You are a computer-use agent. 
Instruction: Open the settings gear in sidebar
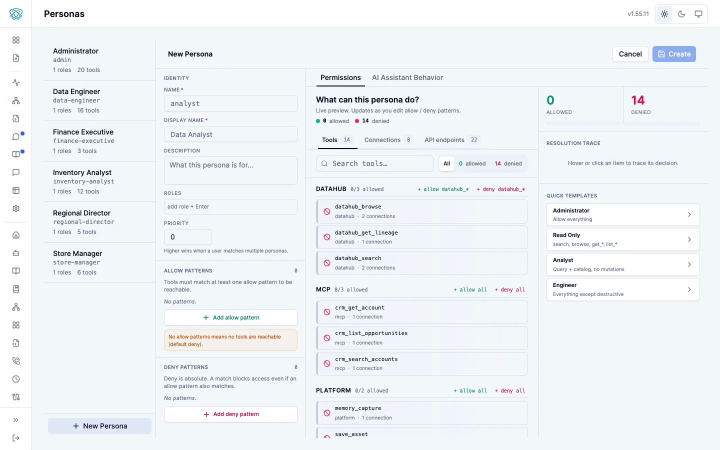click(x=16, y=208)
